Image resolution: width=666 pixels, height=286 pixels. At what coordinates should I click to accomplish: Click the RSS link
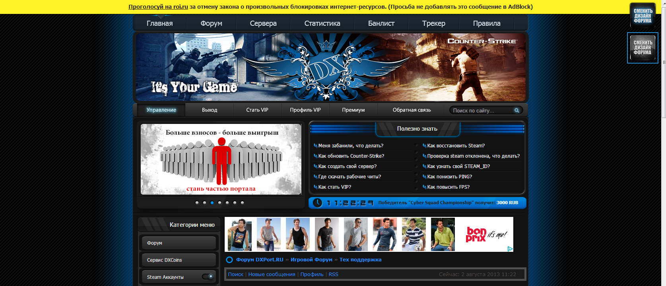[334, 274]
